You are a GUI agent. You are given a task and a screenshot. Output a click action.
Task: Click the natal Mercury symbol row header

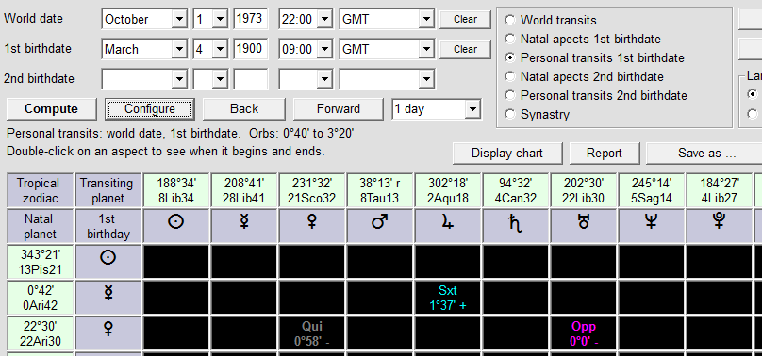click(x=108, y=298)
